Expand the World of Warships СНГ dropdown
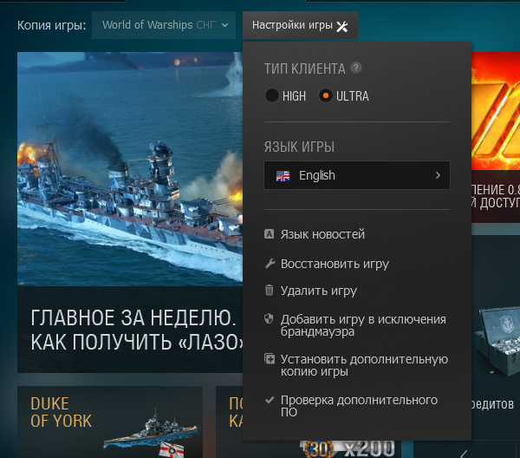The width and height of the screenshot is (520, 458). [164, 25]
